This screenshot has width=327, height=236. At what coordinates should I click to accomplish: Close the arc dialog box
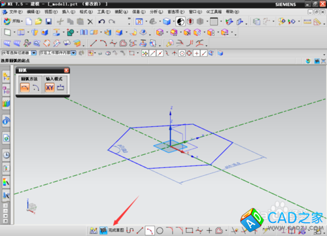[x=66, y=70]
